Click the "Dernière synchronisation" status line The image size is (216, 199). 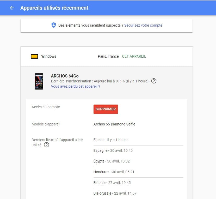click(x=100, y=81)
